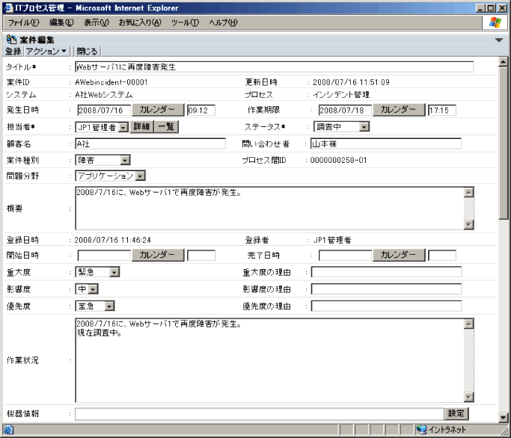Click the 発生日時 date field
The image size is (511, 438).
tap(104, 110)
